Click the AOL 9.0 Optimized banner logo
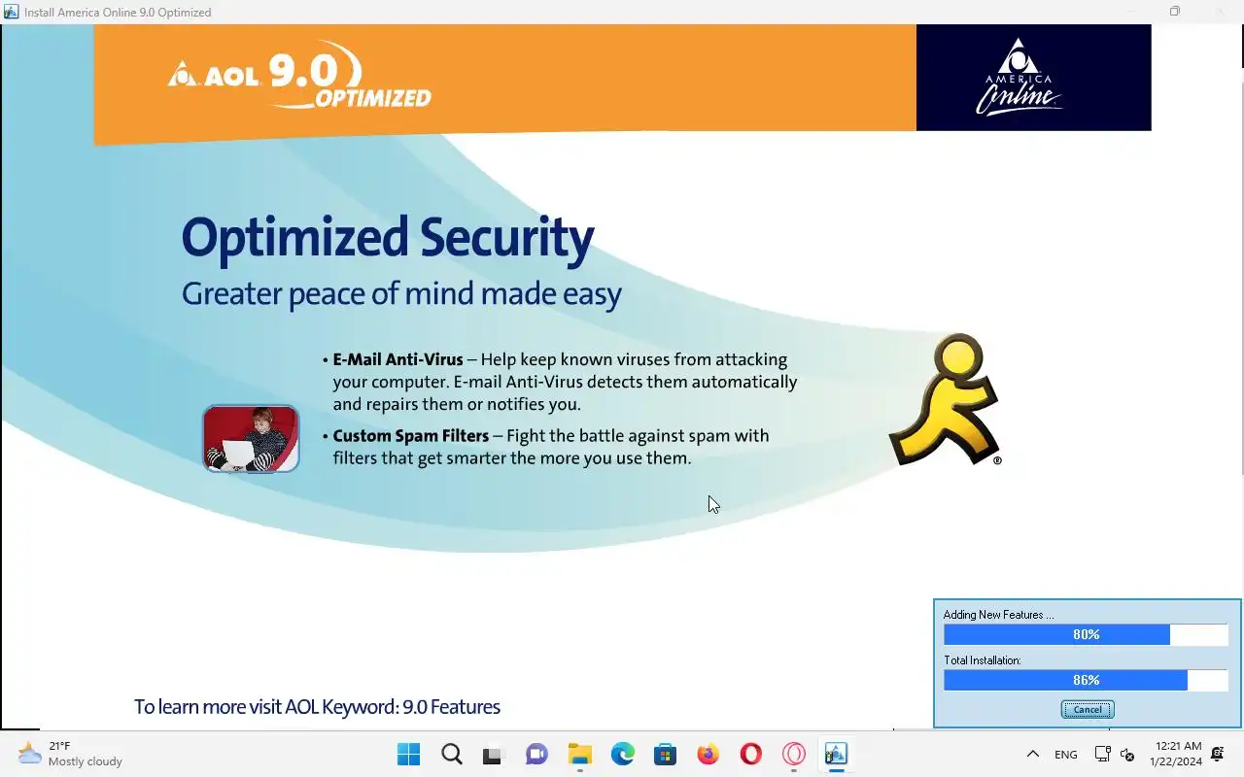This screenshot has height=777, width=1244. pos(299,75)
